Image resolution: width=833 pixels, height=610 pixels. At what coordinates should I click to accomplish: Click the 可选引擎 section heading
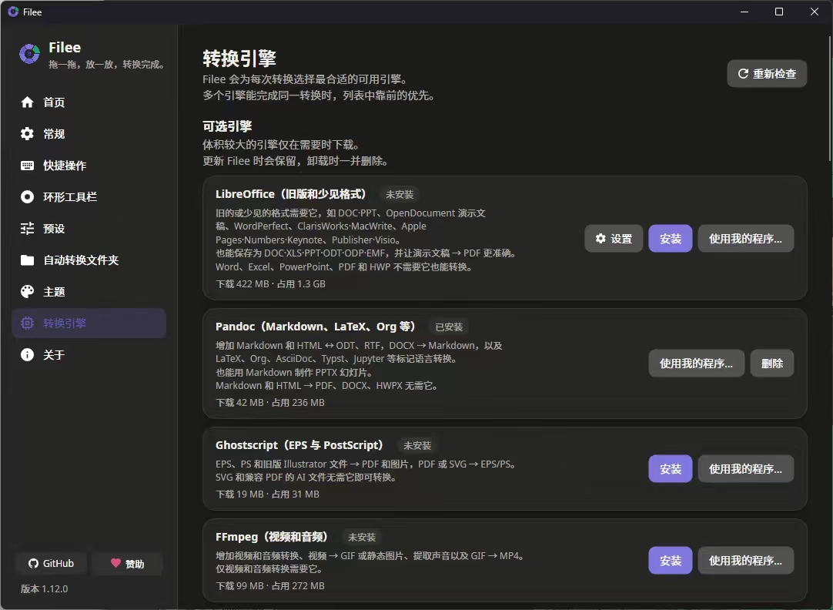click(227, 126)
